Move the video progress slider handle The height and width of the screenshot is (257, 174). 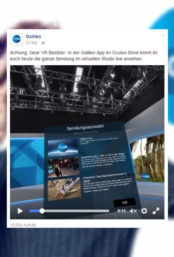(42, 211)
